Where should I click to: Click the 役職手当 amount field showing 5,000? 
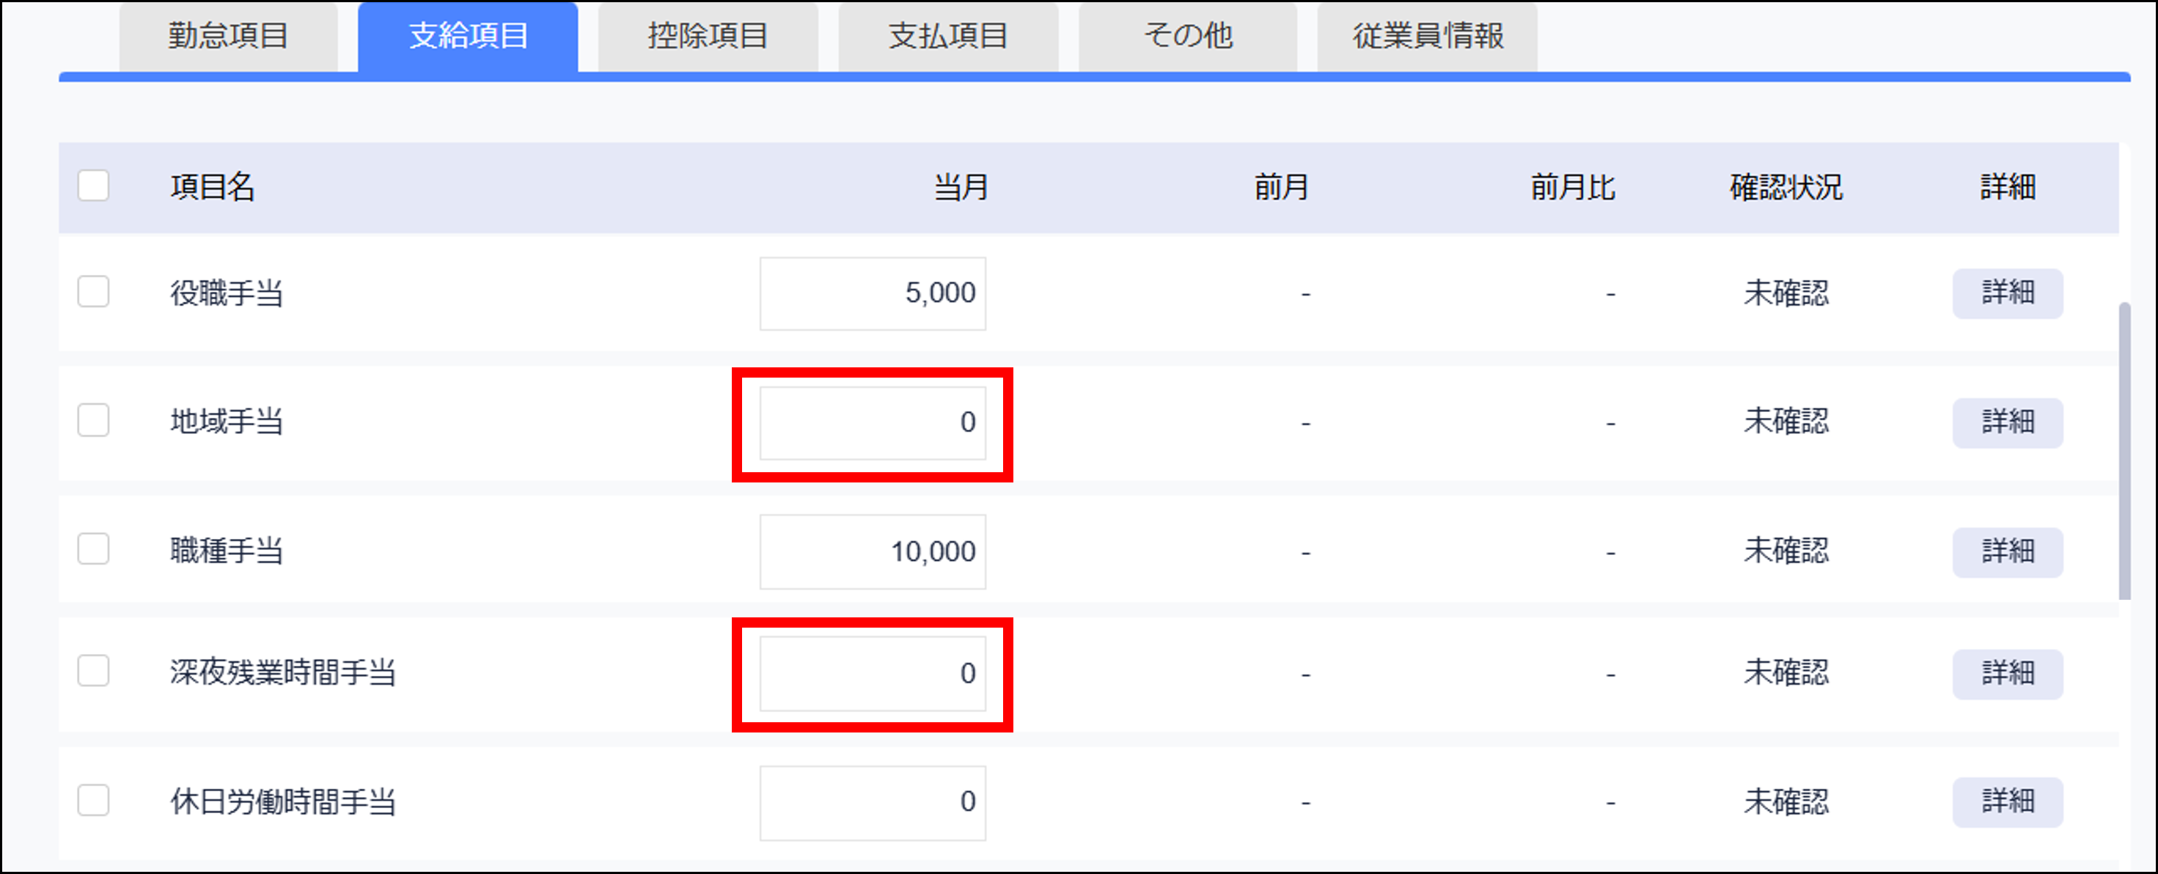[872, 293]
